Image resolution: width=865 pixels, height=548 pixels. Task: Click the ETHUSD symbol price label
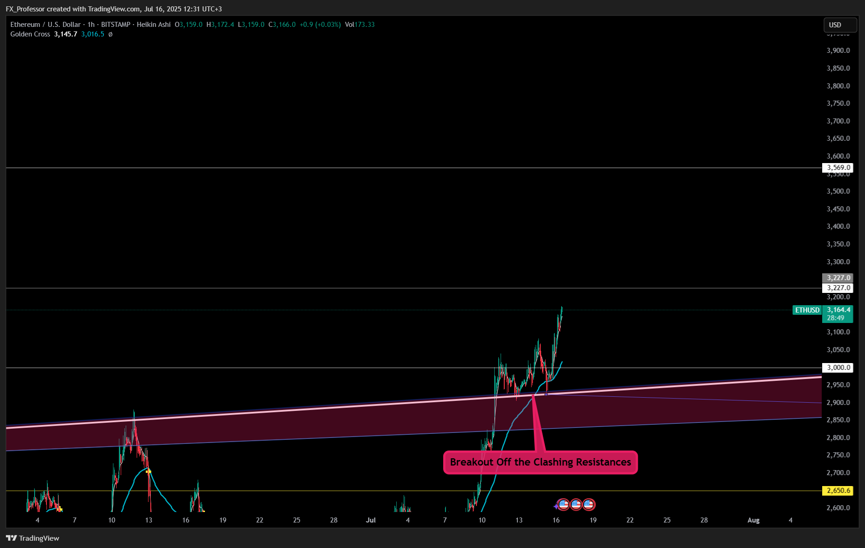pos(807,310)
